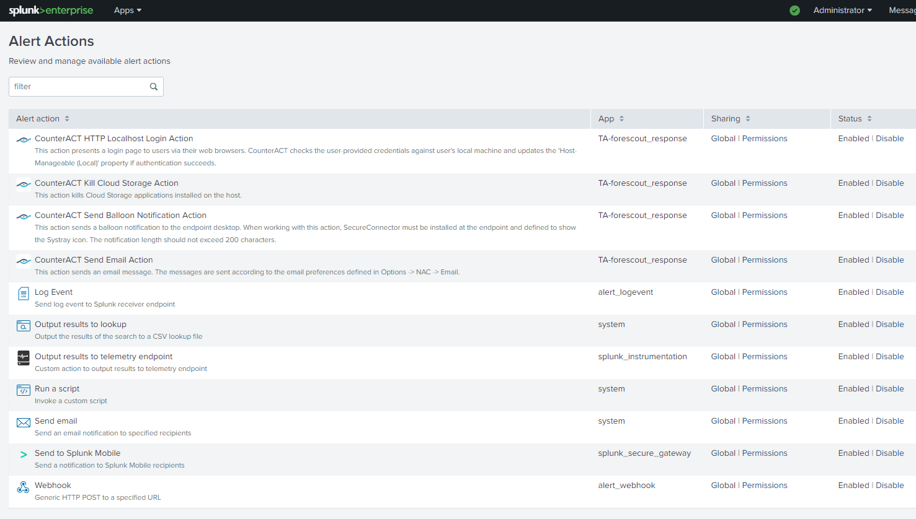Sort by Alert action column
Image resolution: width=916 pixels, height=519 pixels.
point(43,119)
